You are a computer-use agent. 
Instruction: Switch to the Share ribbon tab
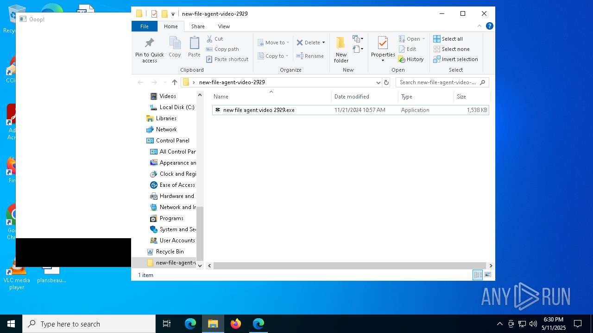click(198, 26)
